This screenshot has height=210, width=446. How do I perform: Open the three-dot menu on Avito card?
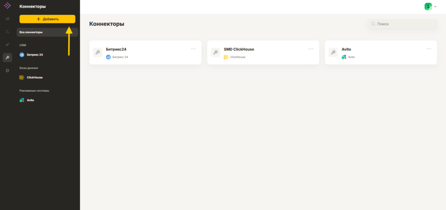pos(429,49)
